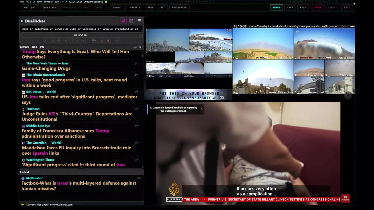Screen dimensions: 374x210
Task: Open The Hindu headline about Iran good progress
Action: pyautogui.click(x=74, y=83)
